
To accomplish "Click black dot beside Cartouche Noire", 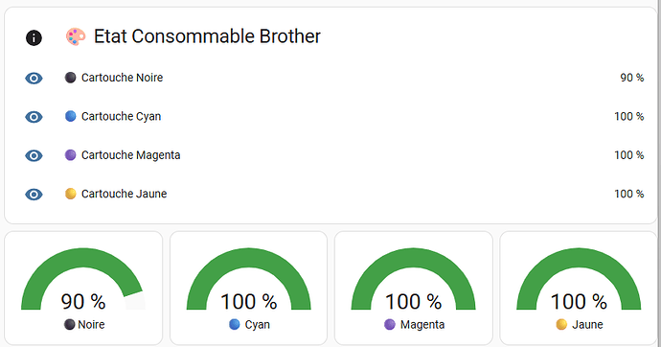I will click(x=70, y=78).
